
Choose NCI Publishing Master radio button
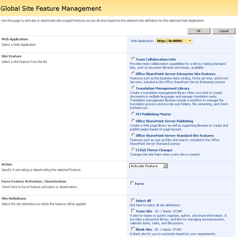[133, 114]
